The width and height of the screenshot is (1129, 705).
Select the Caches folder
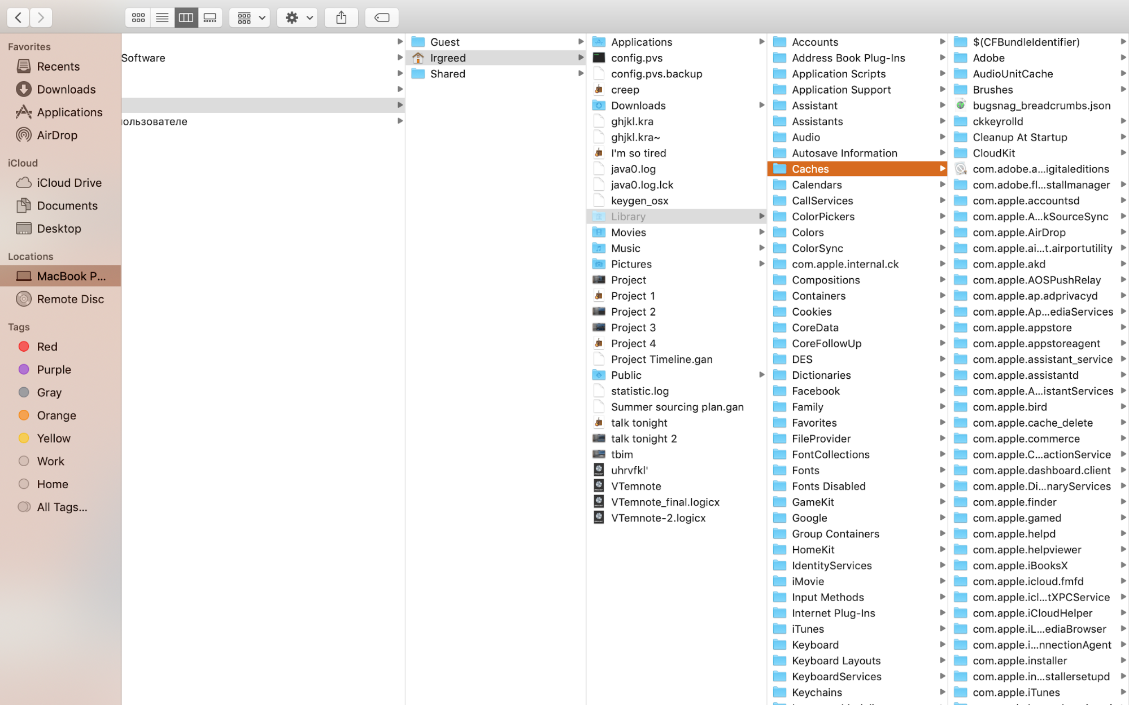[857, 169]
